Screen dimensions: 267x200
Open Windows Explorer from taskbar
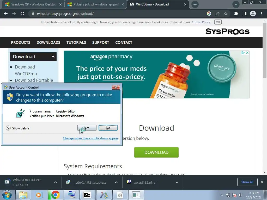click(23, 195)
